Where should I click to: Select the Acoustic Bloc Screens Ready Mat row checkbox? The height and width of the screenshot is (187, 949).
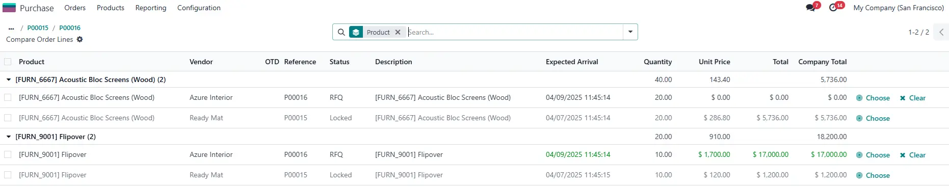point(8,118)
